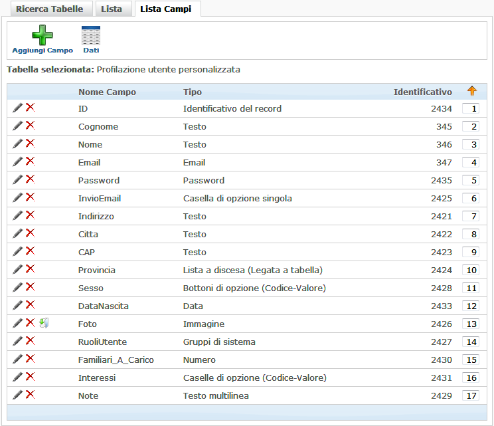Click the 'Testo multilinea' type text
Screen dimensions: 494x426
[216, 395]
